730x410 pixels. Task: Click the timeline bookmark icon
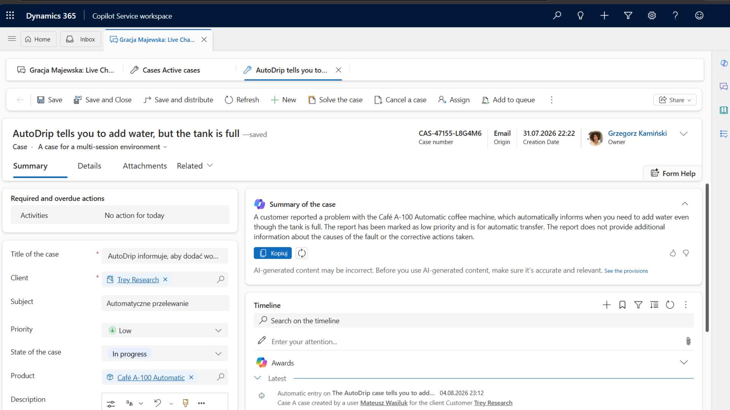click(622, 305)
